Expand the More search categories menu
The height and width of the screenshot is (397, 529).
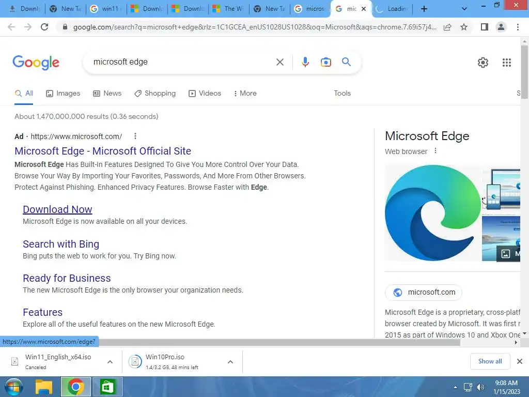[x=245, y=94]
